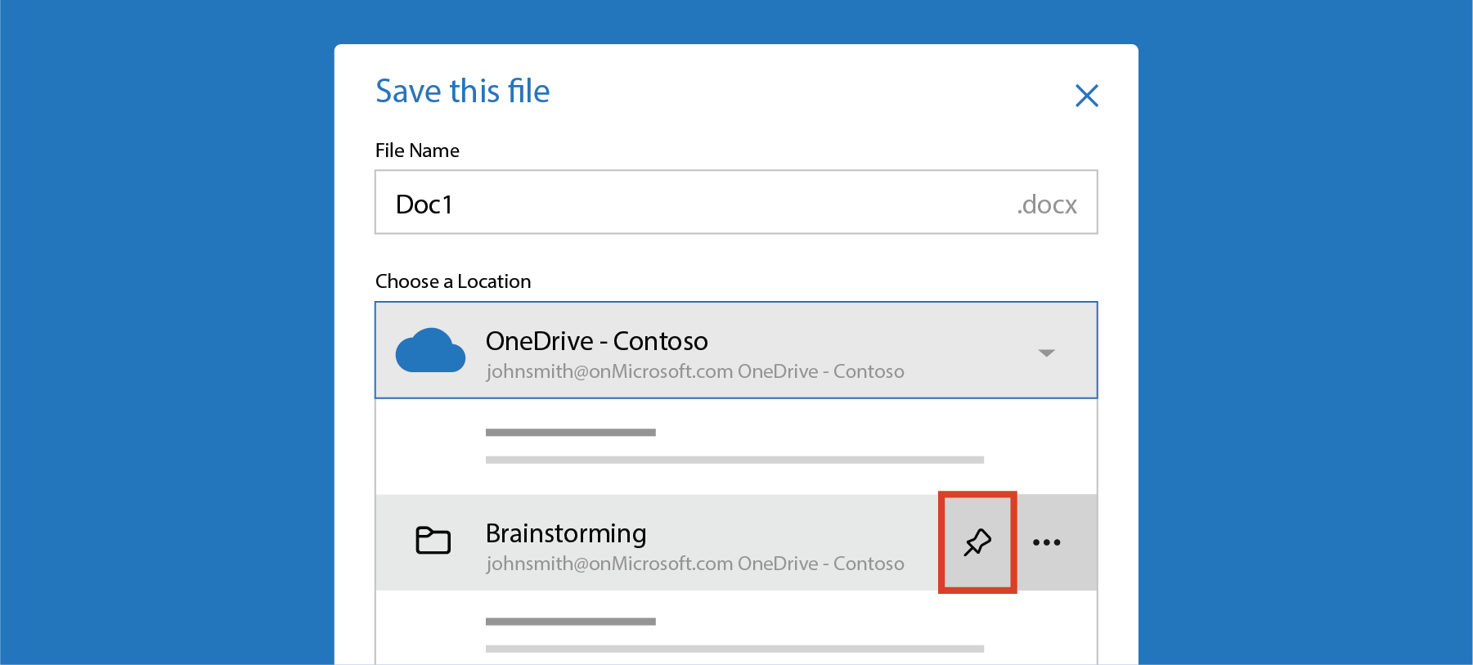Close the Save this file dialog

tap(1086, 96)
